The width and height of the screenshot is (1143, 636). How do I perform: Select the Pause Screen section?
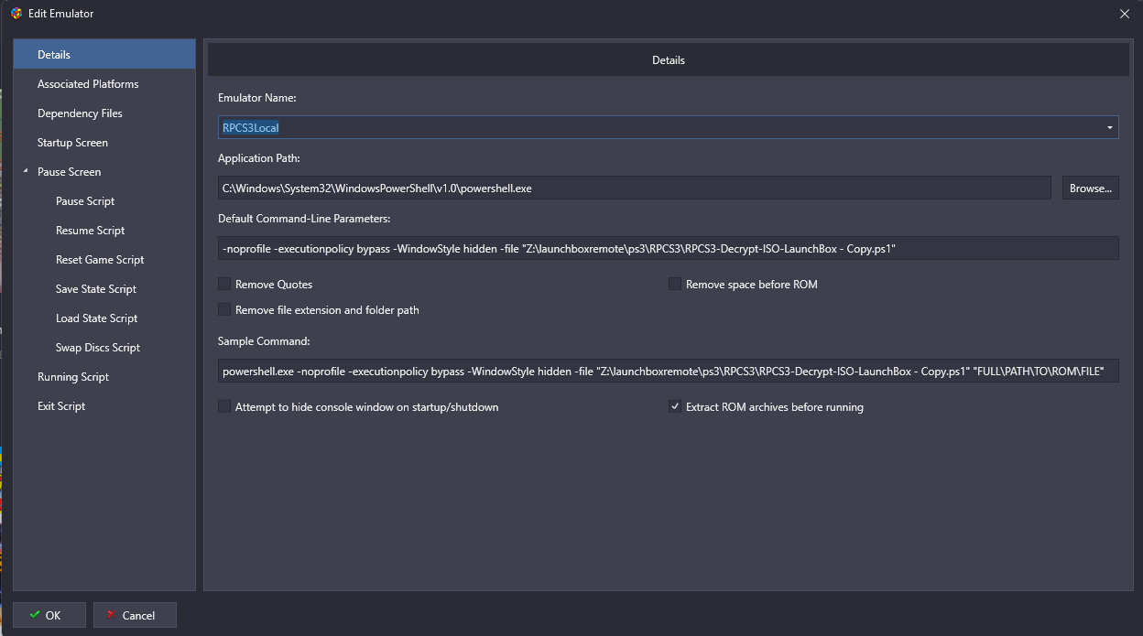coord(104,172)
